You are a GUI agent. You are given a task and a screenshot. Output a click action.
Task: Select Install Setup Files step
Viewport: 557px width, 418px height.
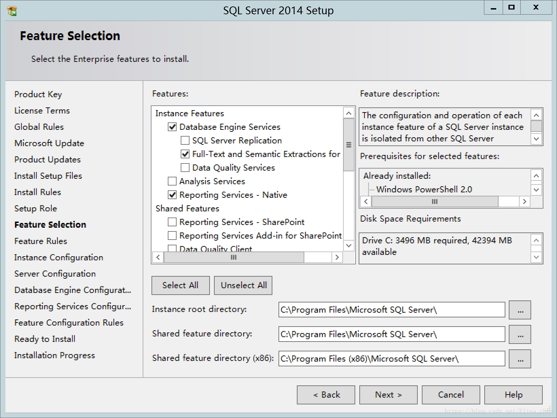point(48,176)
